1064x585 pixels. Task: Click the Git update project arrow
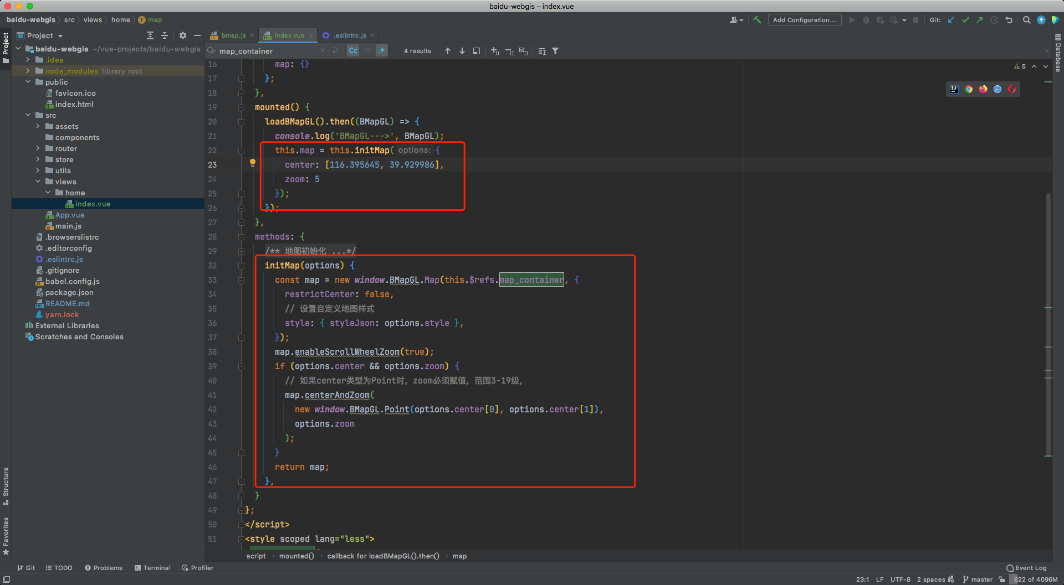(951, 20)
